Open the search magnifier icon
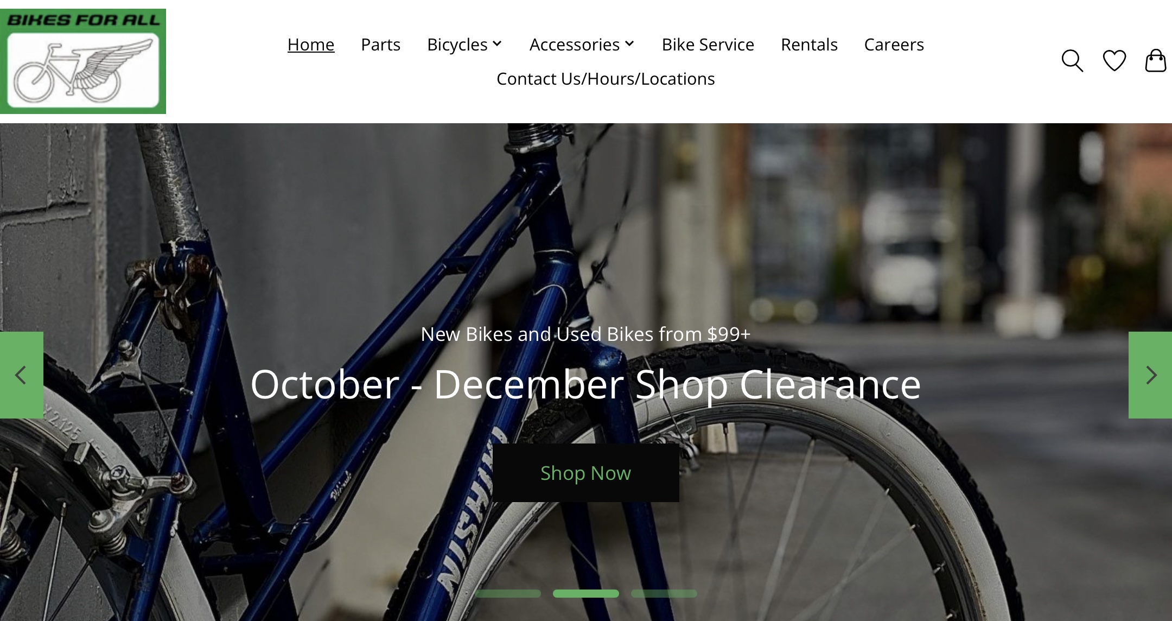The width and height of the screenshot is (1172, 621). (1072, 61)
